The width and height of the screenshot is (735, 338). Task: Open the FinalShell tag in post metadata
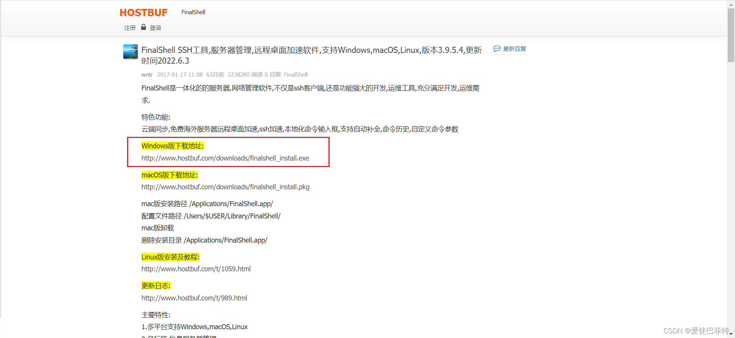pos(296,75)
